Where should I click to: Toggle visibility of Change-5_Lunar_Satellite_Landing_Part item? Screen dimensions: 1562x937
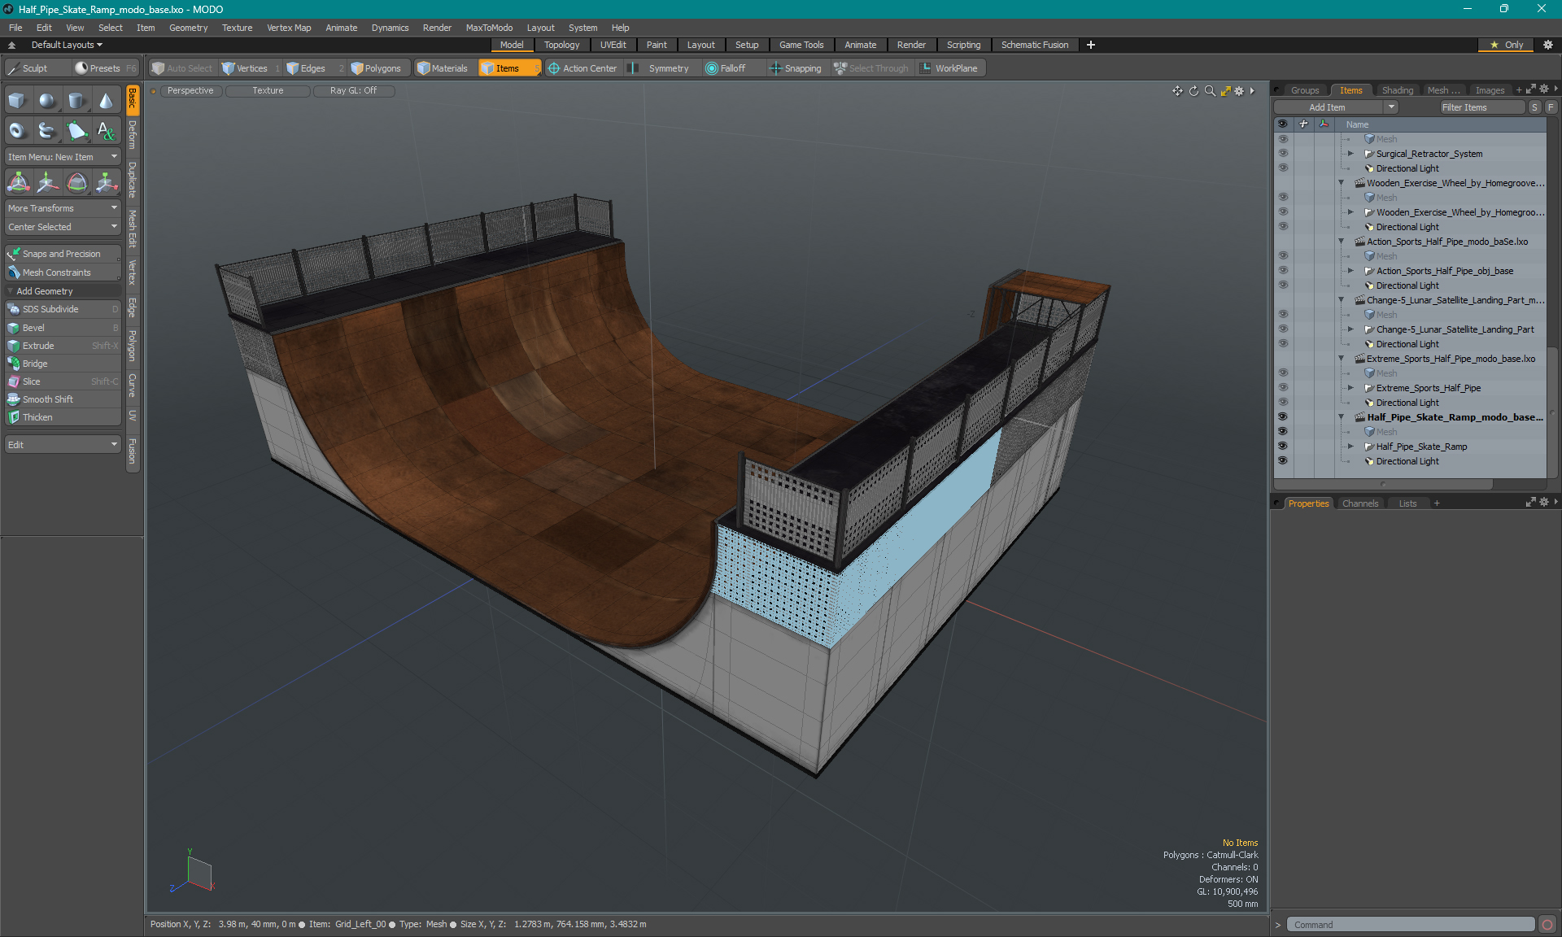1283,329
